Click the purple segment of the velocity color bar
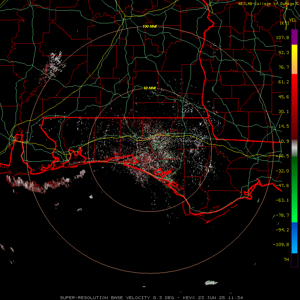Screen dimensions: 300x300 point(294,37)
